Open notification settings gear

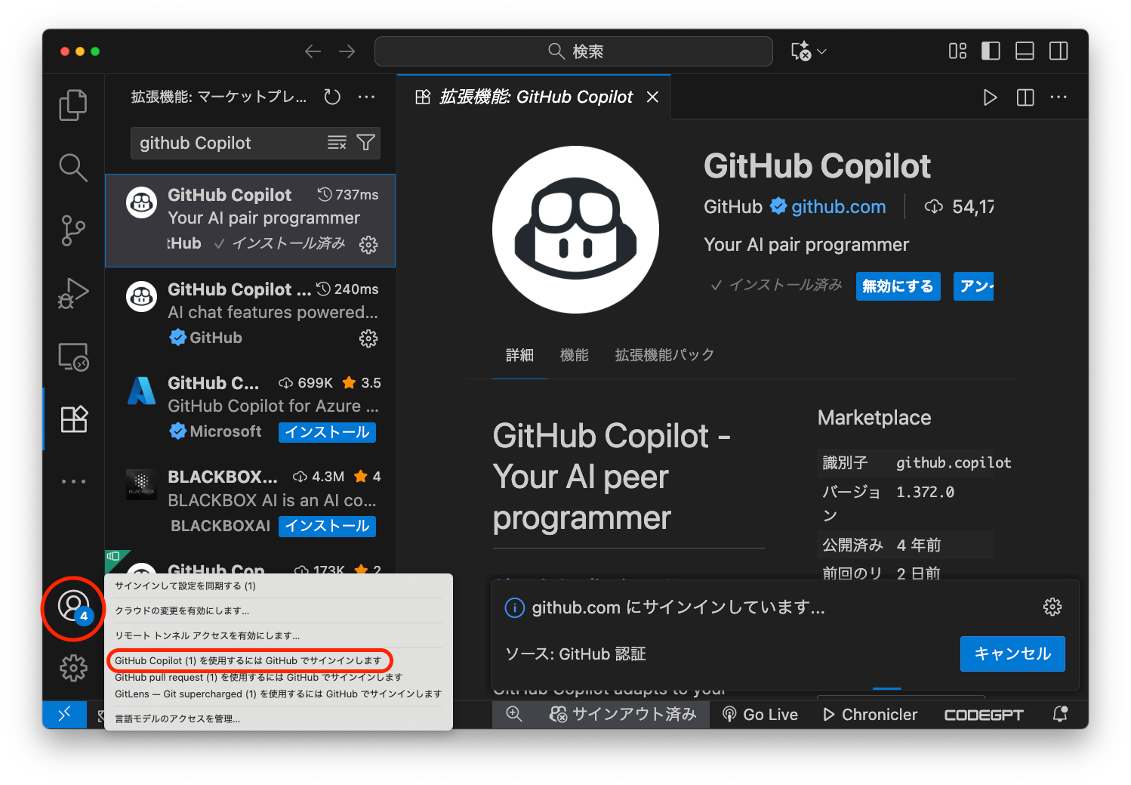[x=1052, y=607]
